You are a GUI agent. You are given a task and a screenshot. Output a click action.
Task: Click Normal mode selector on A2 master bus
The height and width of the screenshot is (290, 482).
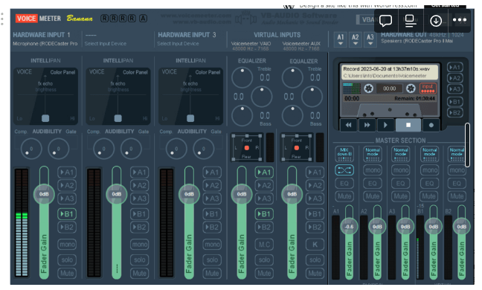pos(372,154)
